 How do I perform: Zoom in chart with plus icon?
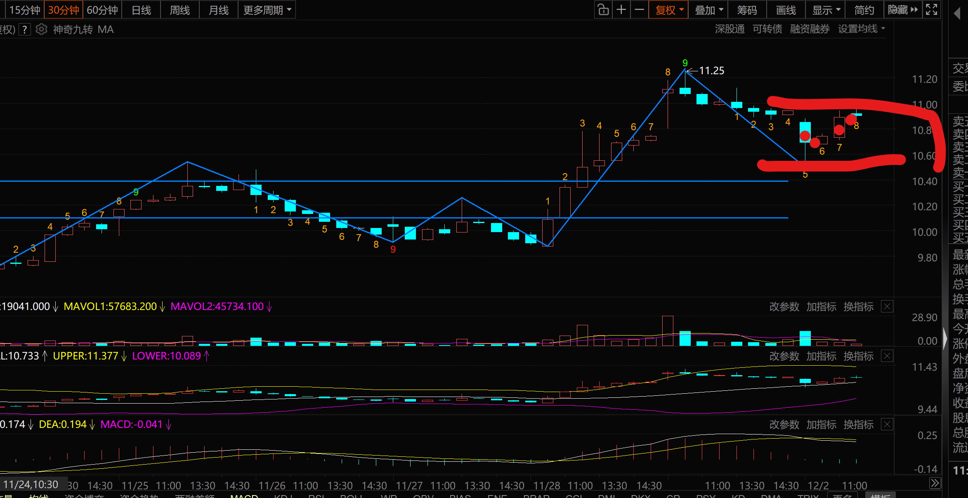(x=621, y=10)
